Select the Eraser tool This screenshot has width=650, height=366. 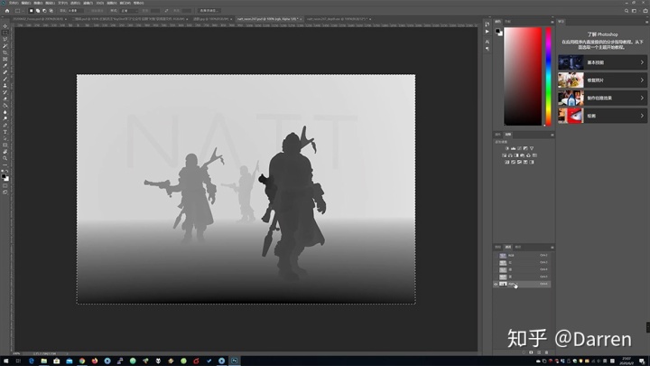pyautogui.click(x=5, y=99)
